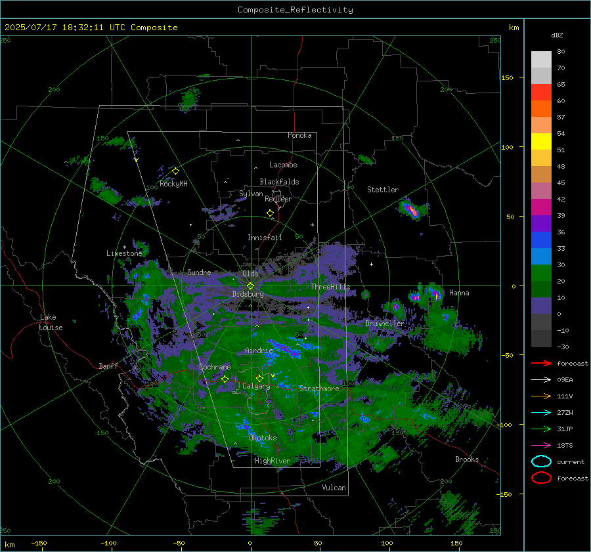Click the Composite_Reflectivity title text
Viewport: 591px width, 552px height.
click(295, 10)
